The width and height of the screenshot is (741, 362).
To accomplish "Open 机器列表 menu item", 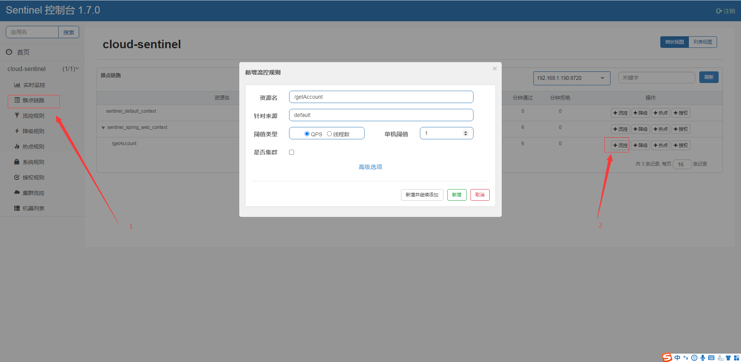I will tap(33, 208).
